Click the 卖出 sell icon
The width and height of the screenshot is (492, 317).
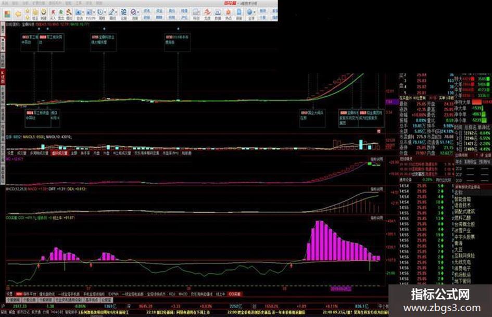click(61, 14)
